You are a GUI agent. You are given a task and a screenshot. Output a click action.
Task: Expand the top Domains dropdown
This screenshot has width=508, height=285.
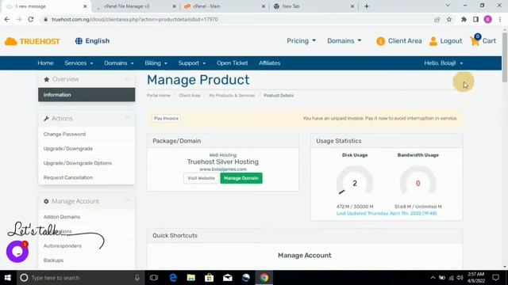pyautogui.click(x=344, y=40)
